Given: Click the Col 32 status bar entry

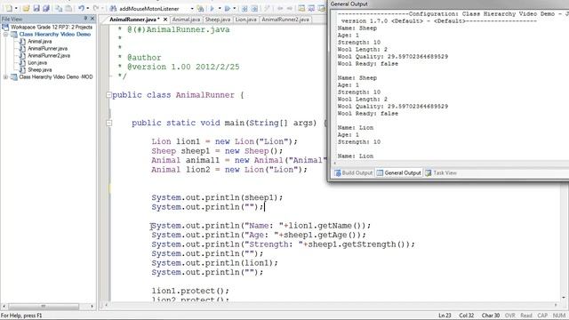Looking at the screenshot, I should click(466, 316).
